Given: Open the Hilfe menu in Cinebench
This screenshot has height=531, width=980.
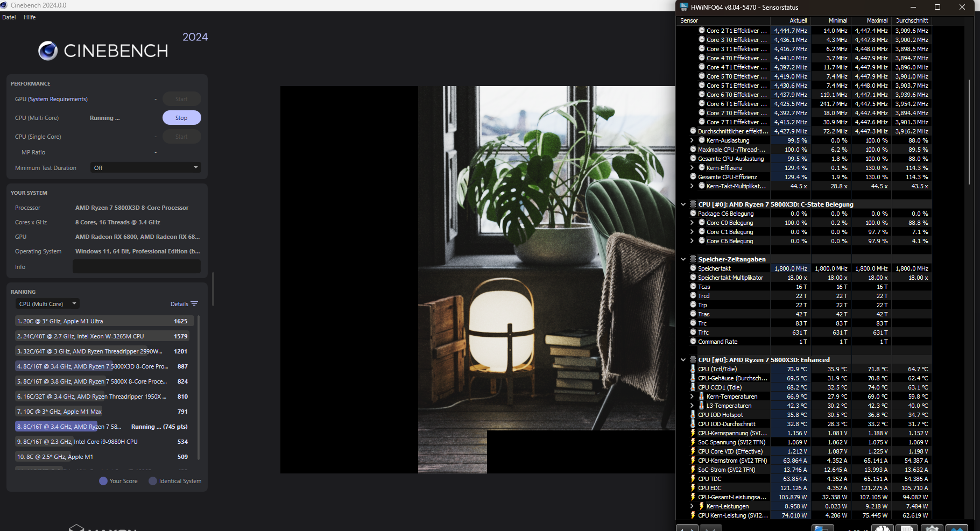Looking at the screenshot, I should tap(30, 17).
